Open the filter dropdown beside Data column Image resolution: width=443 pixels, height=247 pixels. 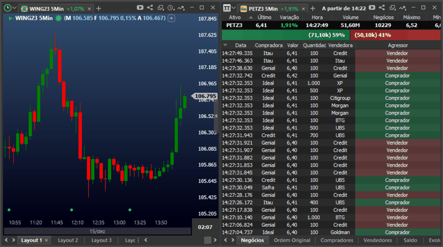point(225,45)
